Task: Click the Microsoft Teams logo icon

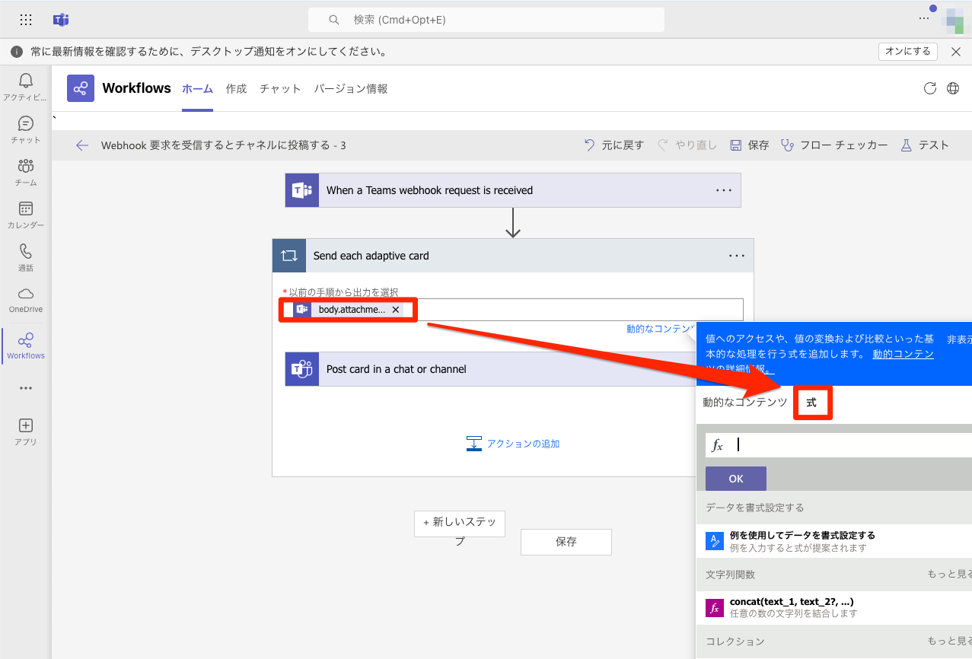Action: (61, 20)
